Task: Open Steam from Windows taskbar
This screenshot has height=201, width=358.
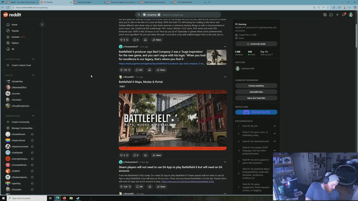Action: point(78,198)
